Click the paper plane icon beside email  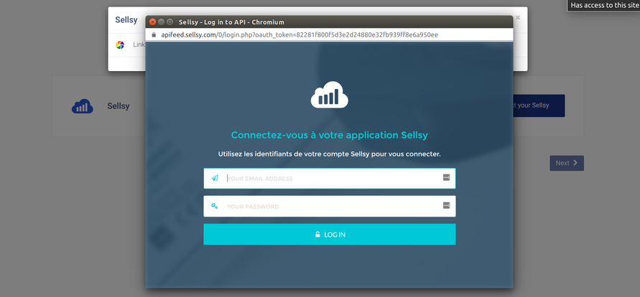click(215, 178)
